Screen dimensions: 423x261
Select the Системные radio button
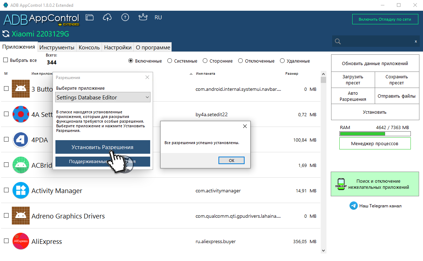click(x=170, y=61)
